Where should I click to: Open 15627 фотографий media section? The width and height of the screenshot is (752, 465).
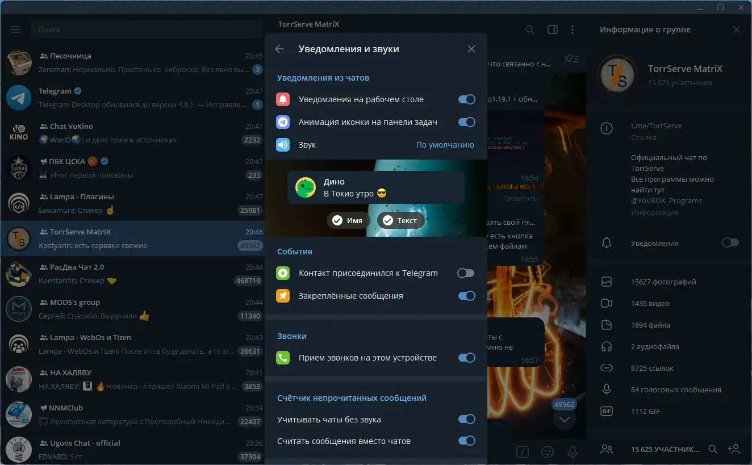[x=670, y=282]
